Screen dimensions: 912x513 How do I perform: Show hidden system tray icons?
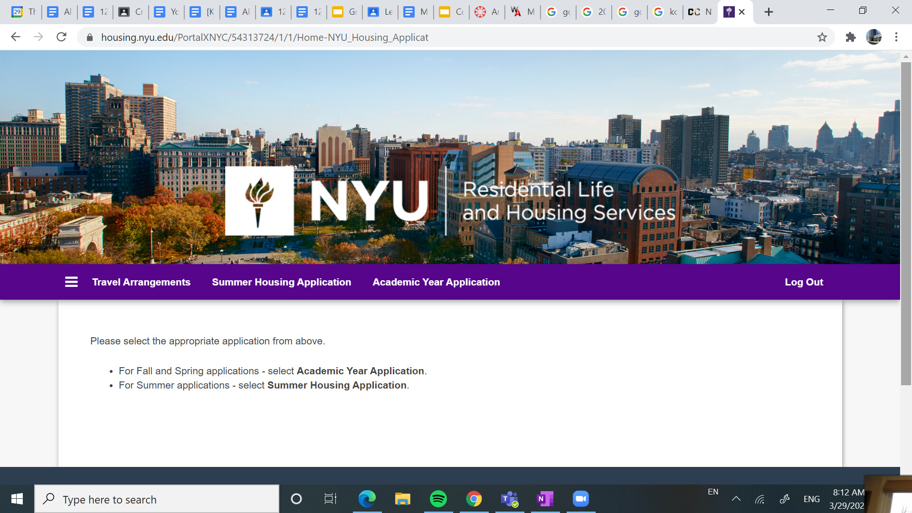(x=736, y=499)
